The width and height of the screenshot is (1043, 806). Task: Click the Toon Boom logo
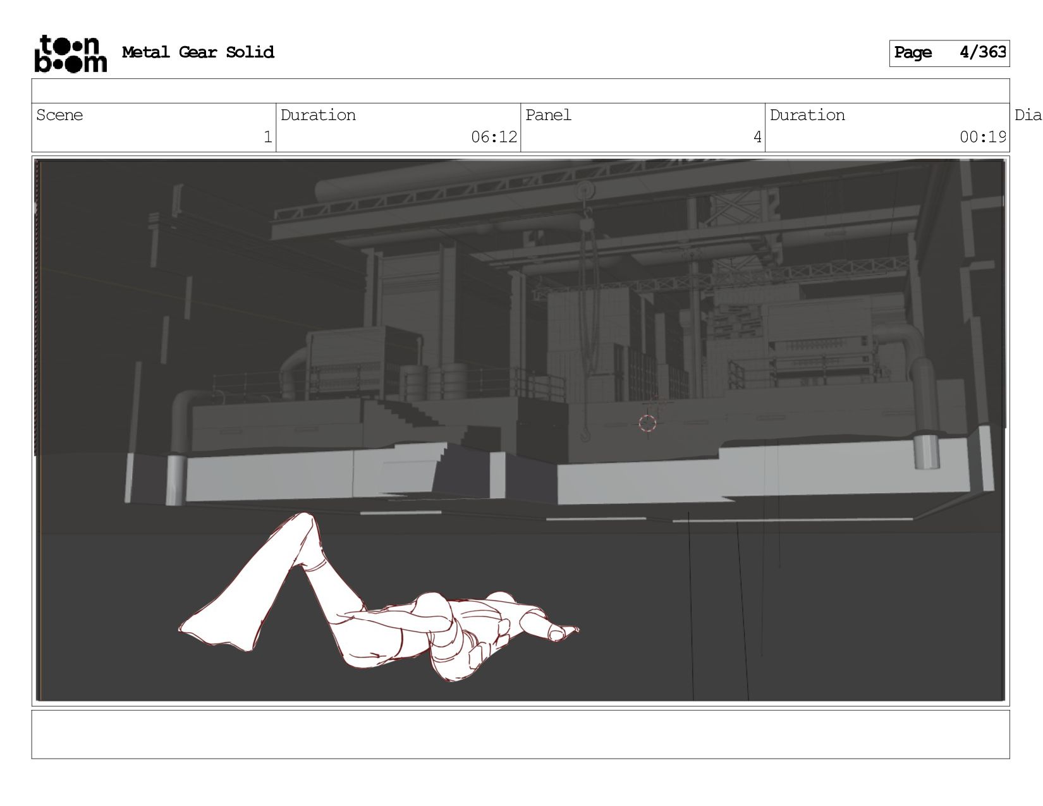[70, 53]
